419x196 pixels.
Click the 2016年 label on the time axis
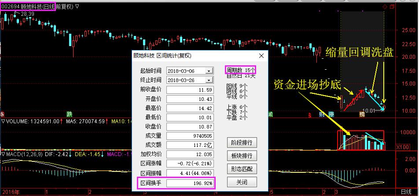click(11, 192)
